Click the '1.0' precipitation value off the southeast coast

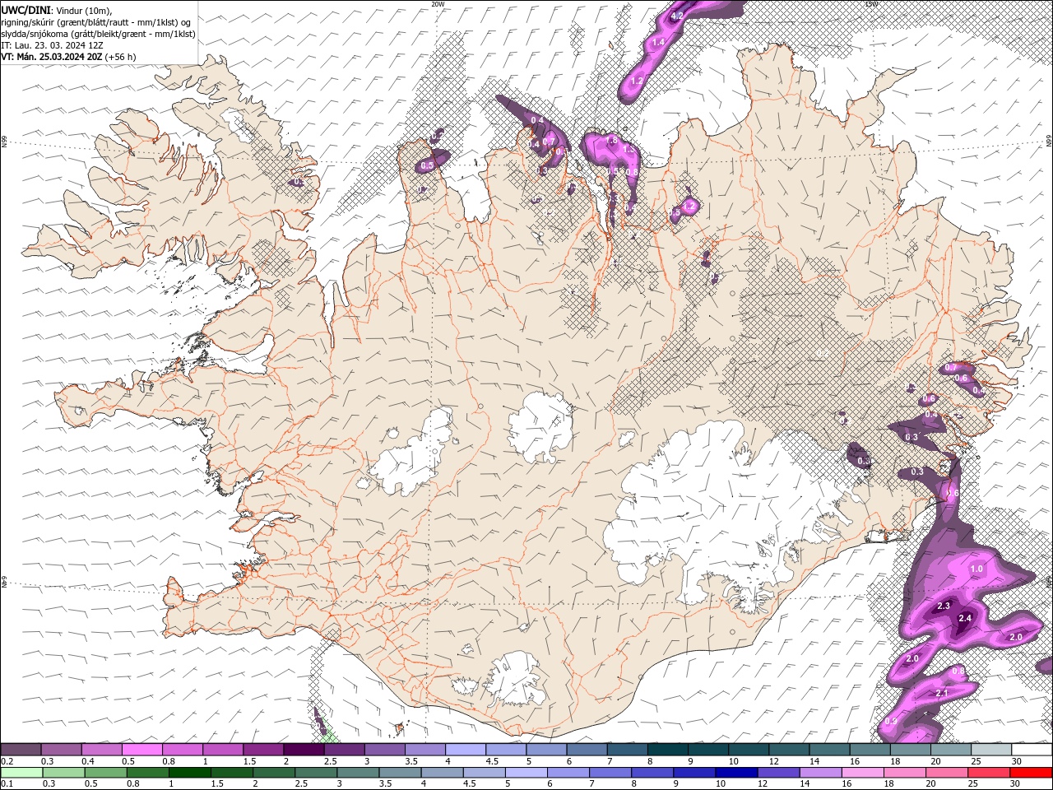click(x=976, y=569)
